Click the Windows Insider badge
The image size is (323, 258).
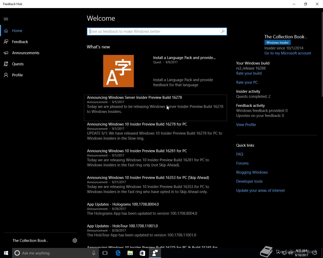click(277, 43)
